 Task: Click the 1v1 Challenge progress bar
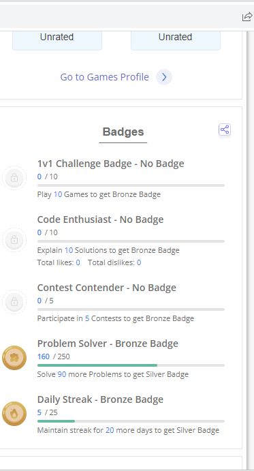[x=131, y=185]
